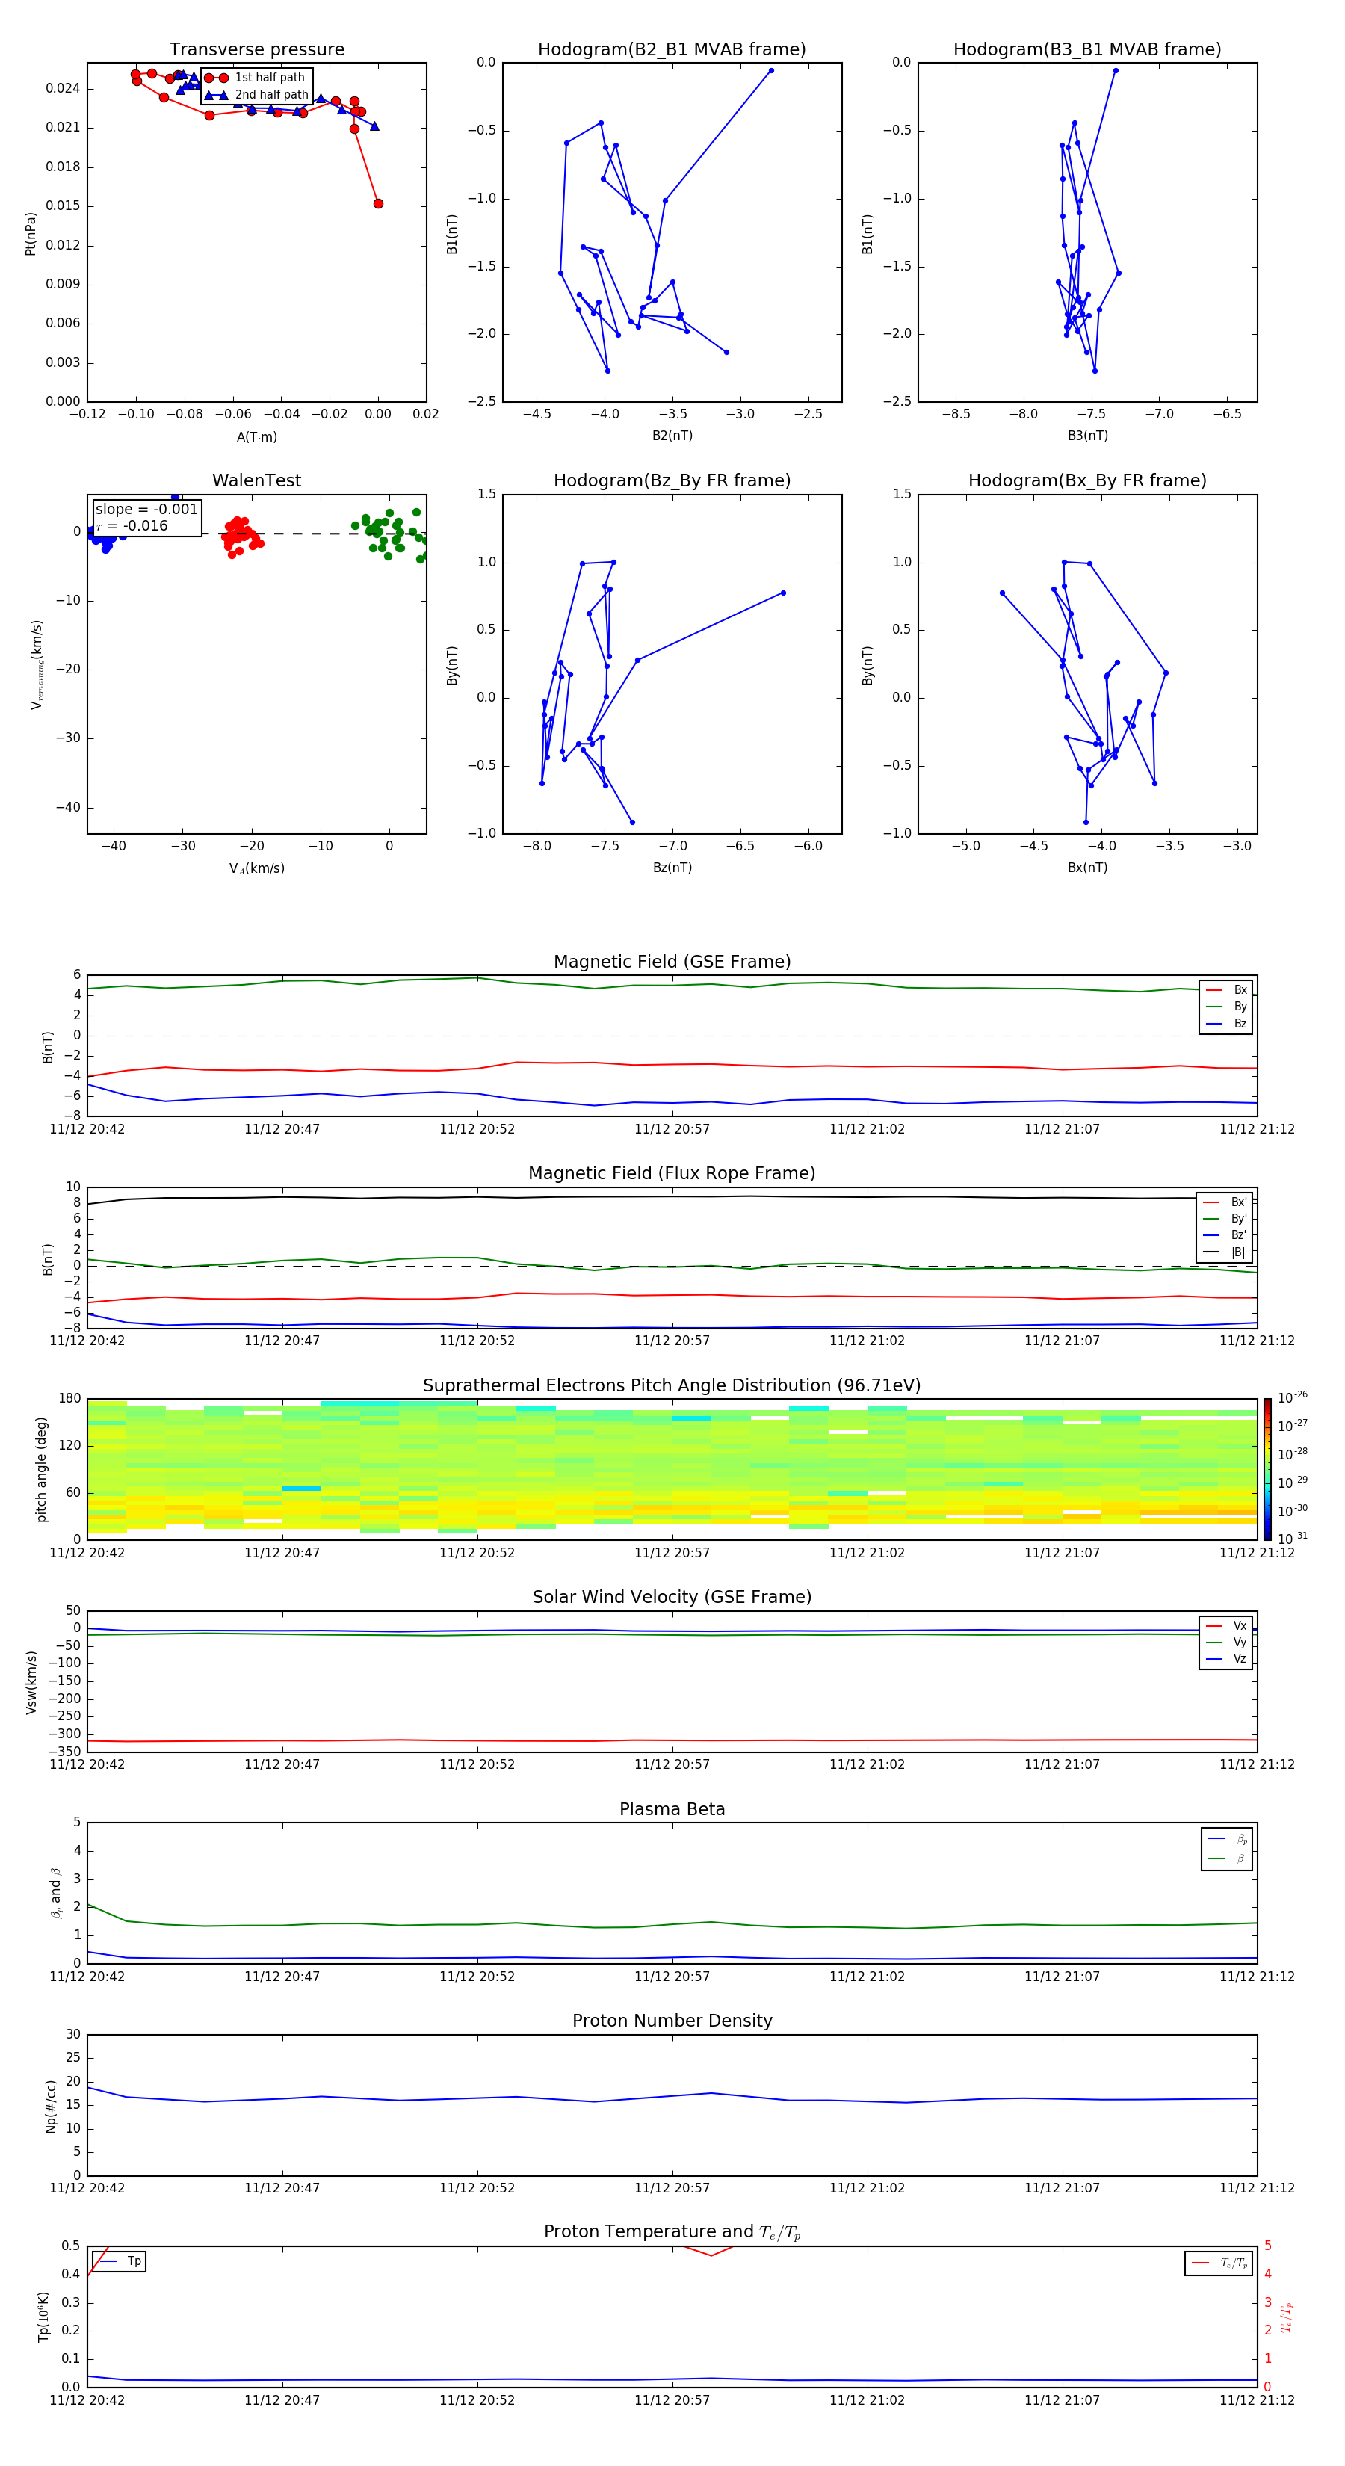Click the 'WalenTest' plot title
The width and height of the screenshot is (1345, 2466).
256,480
